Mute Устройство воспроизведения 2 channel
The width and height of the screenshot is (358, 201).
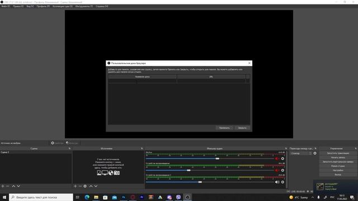[x=277, y=182]
